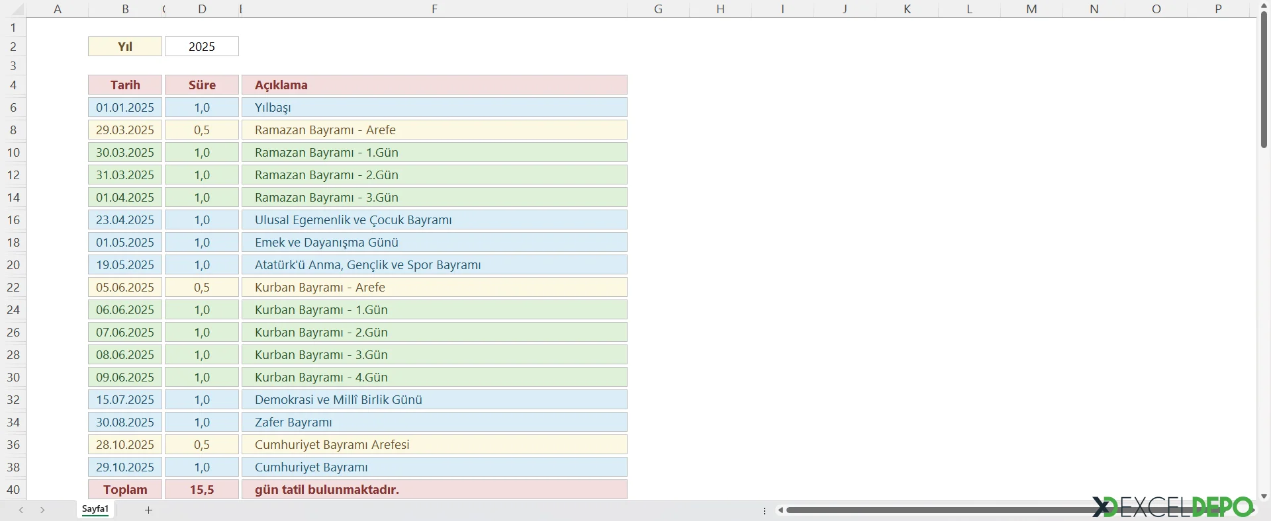Select the Açıklama header cell
Screen dimensions: 1271x521
click(434, 85)
